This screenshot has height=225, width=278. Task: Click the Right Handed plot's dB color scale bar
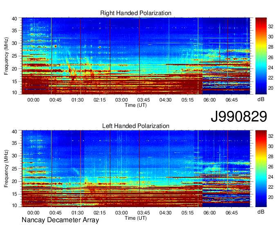(x=261, y=56)
